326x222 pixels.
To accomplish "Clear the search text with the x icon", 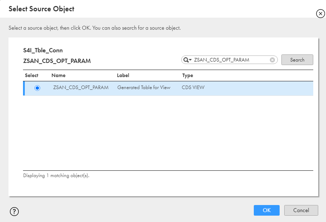I will (272, 60).
